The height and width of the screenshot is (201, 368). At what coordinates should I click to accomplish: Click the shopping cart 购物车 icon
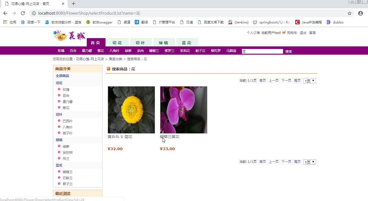284,33
